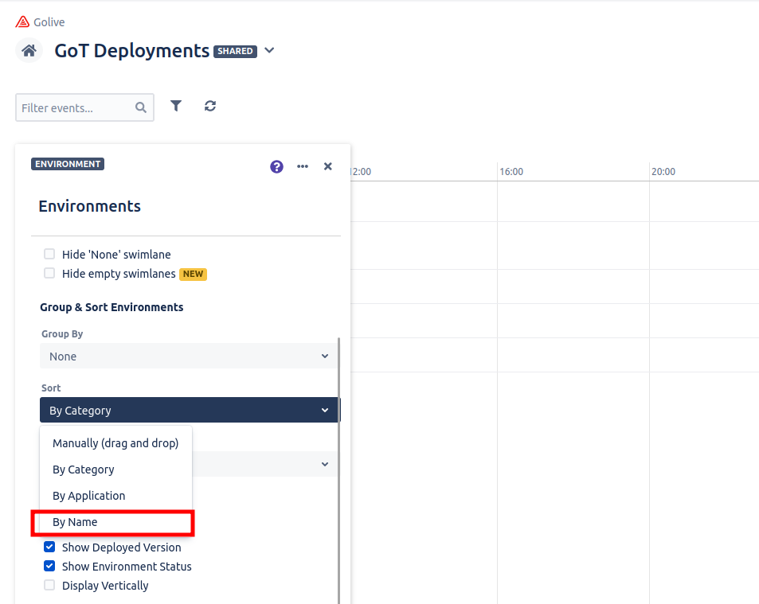Click the Golive logo icon

coord(22,22)
